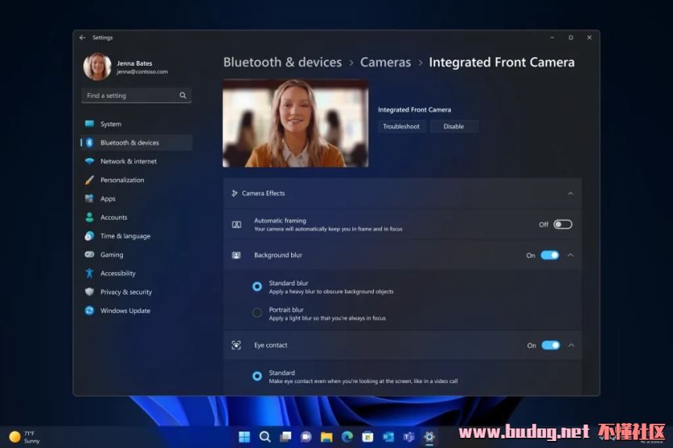Click the Background blur icon
Screen dimensions: 673x448
click(x=236, y=255)
